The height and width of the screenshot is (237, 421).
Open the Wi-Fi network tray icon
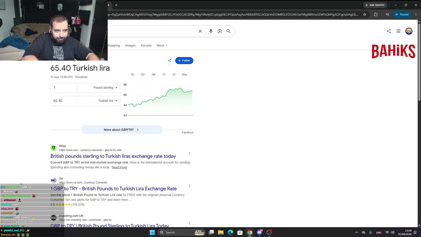coord(387,232)
